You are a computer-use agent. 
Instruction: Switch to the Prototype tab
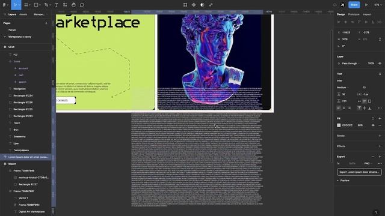pyautogui.click(x=354, y=14)
